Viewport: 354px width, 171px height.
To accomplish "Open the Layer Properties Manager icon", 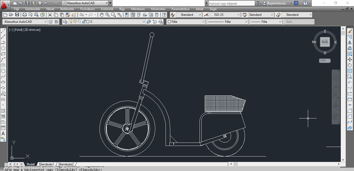I will click(65, 22).
